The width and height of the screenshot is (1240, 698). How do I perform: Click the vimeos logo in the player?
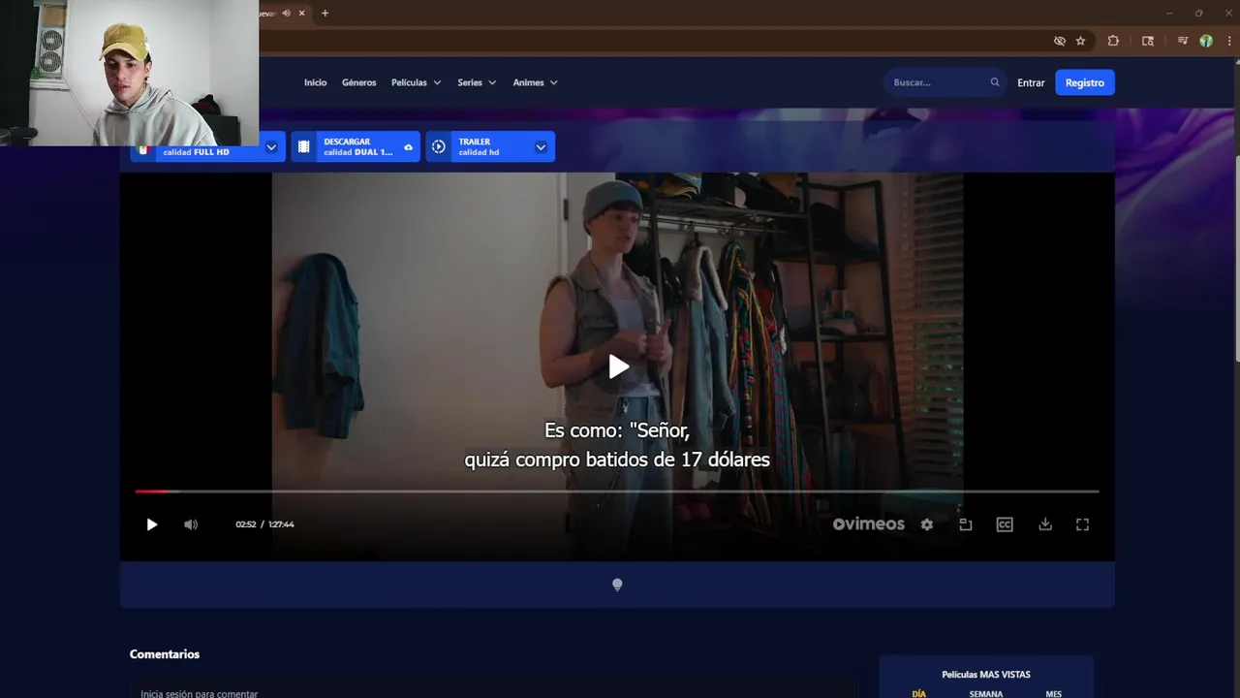(x=869, y=524)
